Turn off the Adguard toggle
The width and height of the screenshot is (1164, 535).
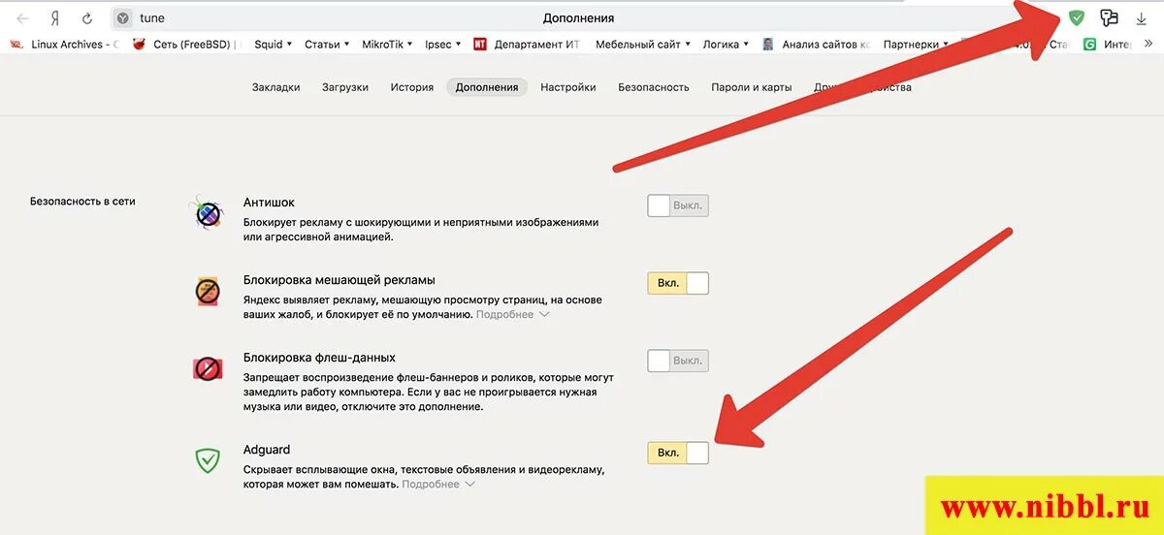pos(678,453)
